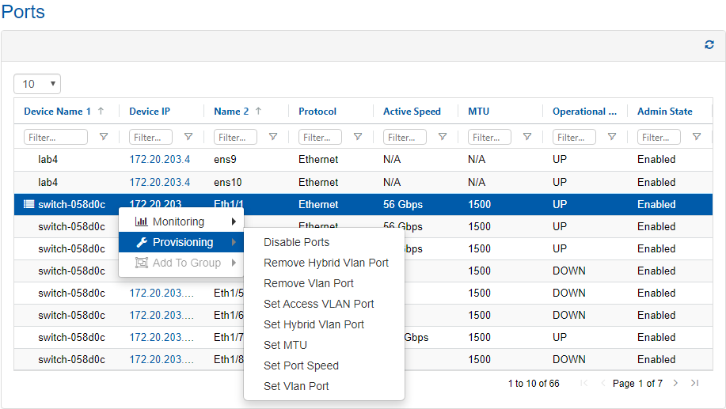Click the Device IP filter input field
This screenshot has height=409, width=726.
click(x=150, y=137)
